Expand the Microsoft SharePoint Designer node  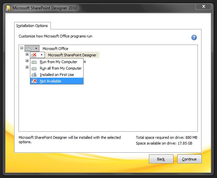point(27,54)
